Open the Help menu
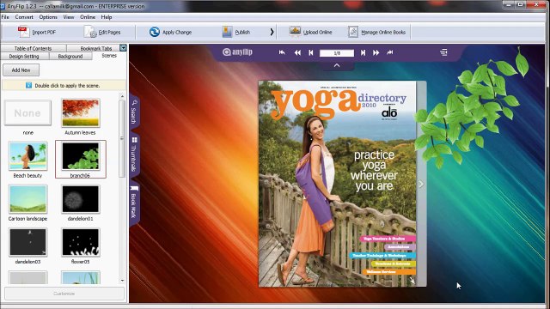This screenshot has width=550, height=309. 107,17
